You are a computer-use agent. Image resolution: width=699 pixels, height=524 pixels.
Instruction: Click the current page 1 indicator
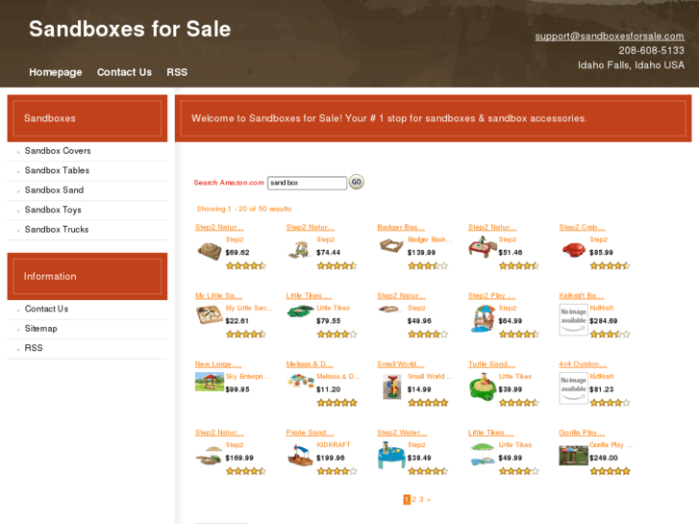(407, 499)
